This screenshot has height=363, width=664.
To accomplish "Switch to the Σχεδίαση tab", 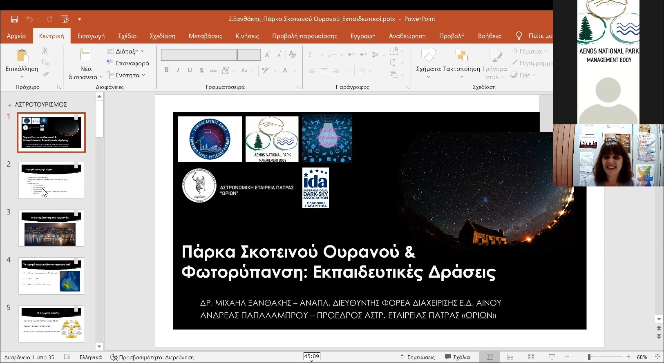I will (x=162, y=36).
